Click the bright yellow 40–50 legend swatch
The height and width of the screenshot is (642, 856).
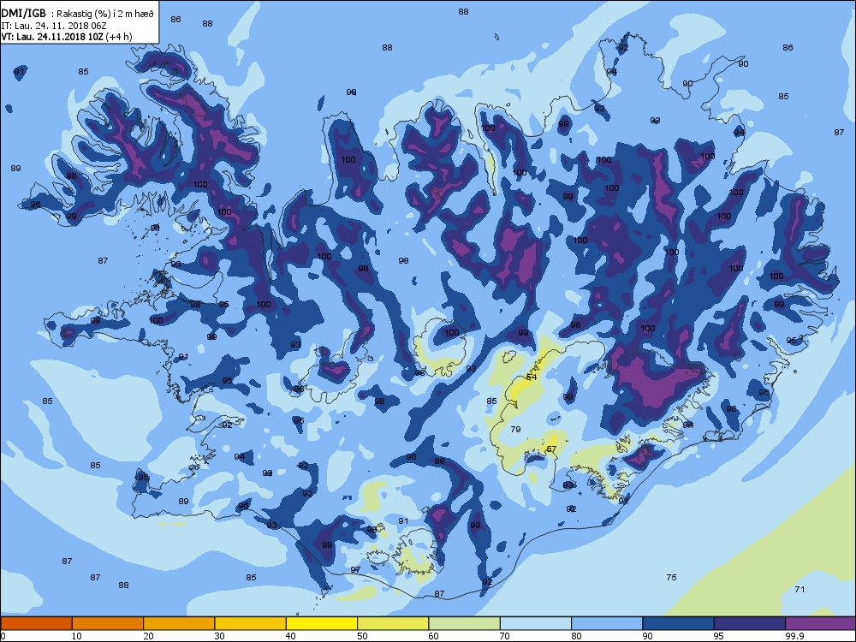tap(322, 623)
